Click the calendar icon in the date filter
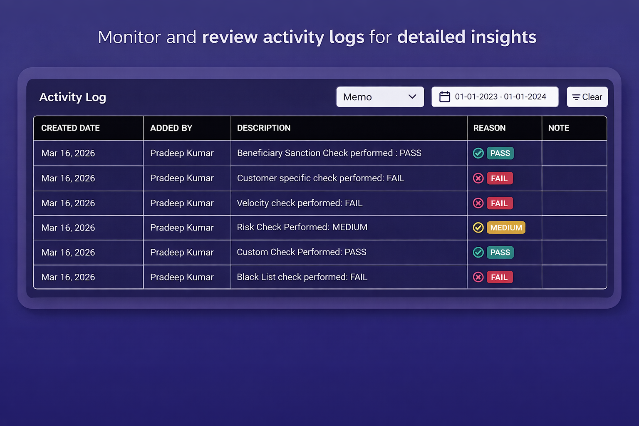The height and width of the screenshot is (426, 639). click(x=445, y=97)
